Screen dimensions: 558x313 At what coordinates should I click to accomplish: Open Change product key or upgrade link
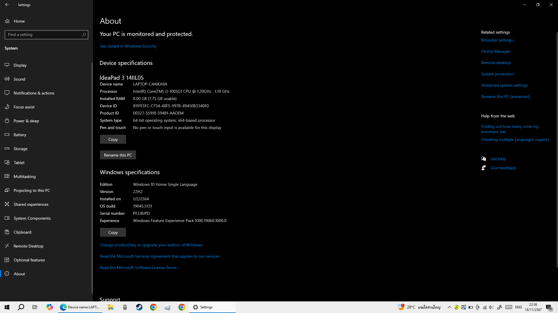pos(151,245)
